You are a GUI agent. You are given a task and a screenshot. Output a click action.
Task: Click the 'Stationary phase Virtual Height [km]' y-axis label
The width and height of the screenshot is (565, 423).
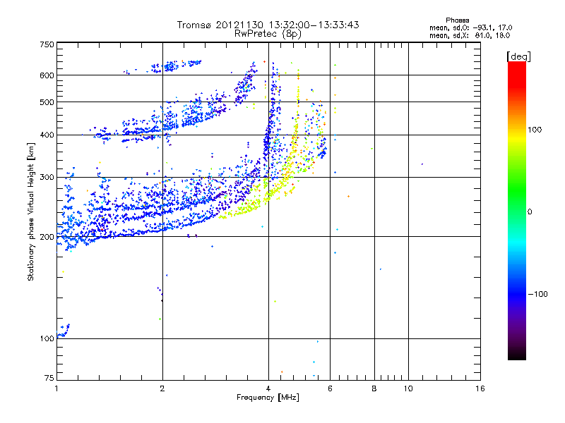click(31, 211)
